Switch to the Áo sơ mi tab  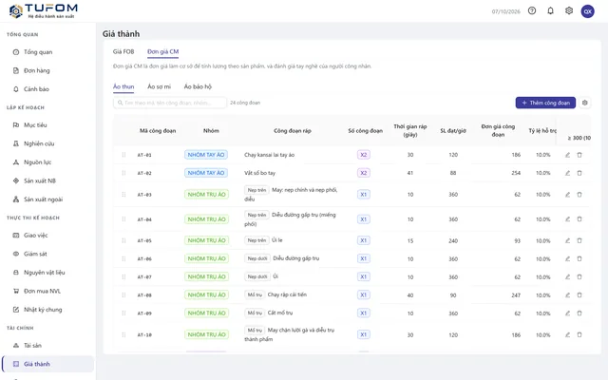(159, 86)
